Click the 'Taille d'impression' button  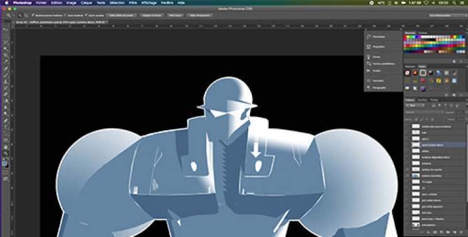pyautogui.click(x=200, y=15)
